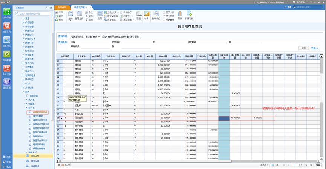Expand the 执行表 tree node
The image size is (326, 169).
(x=26, y=100)
